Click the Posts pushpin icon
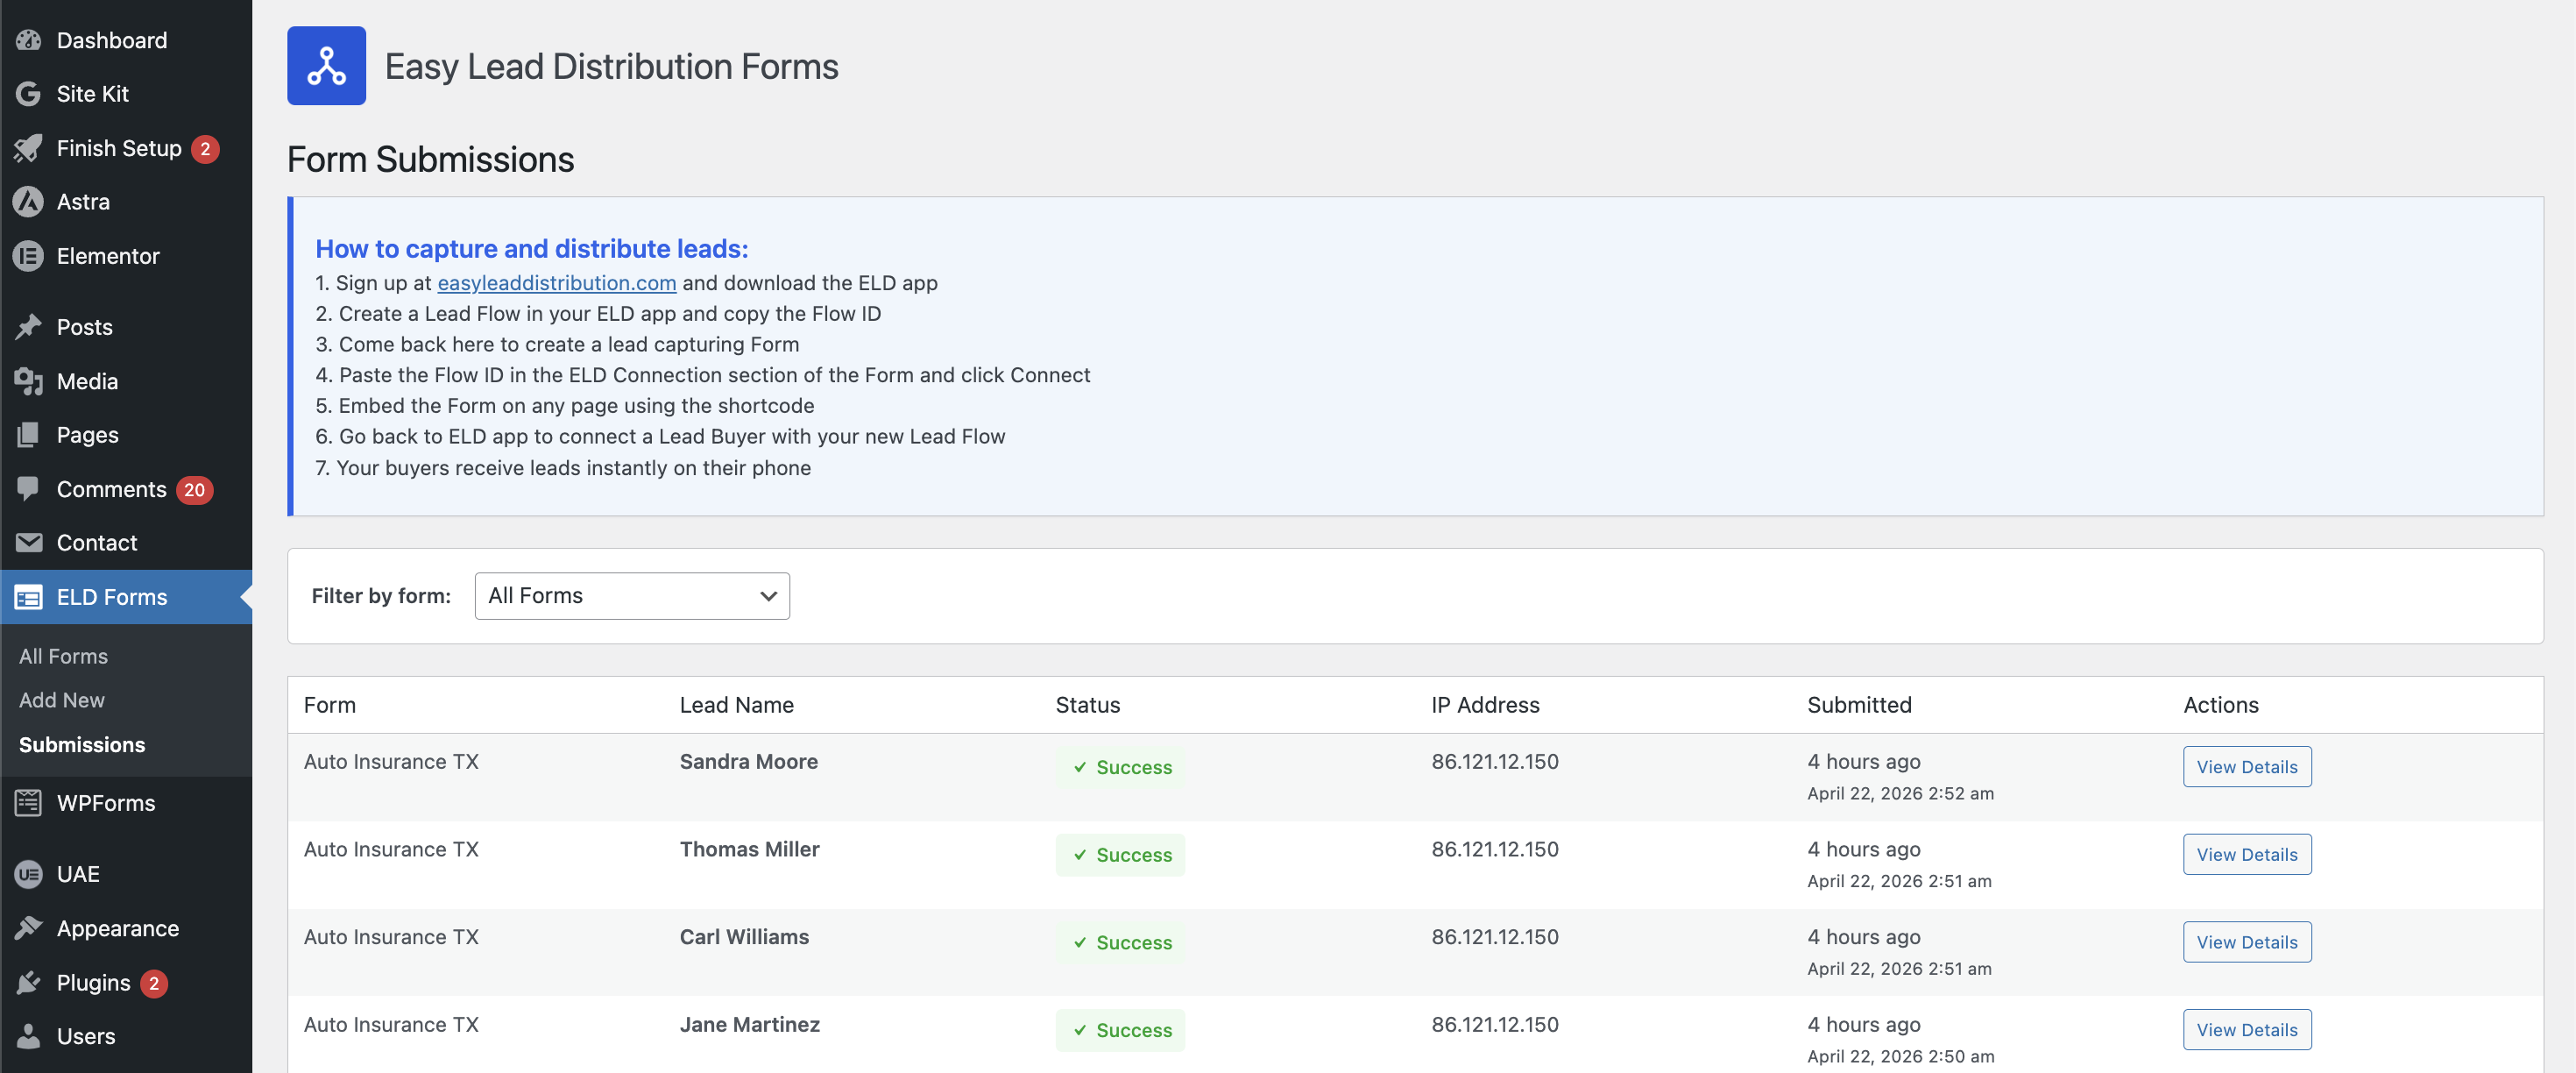Viewport: 2576px width, 1073px height. click(x=28, y=326)
